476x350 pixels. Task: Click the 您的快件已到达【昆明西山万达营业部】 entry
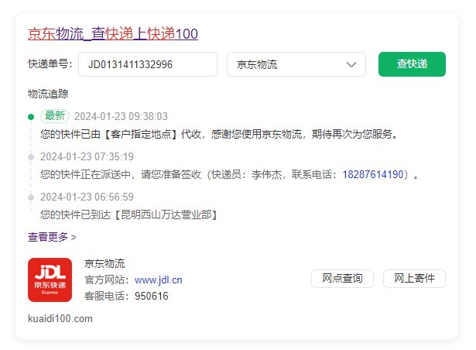pyautogui.click(x=128, y=214)
